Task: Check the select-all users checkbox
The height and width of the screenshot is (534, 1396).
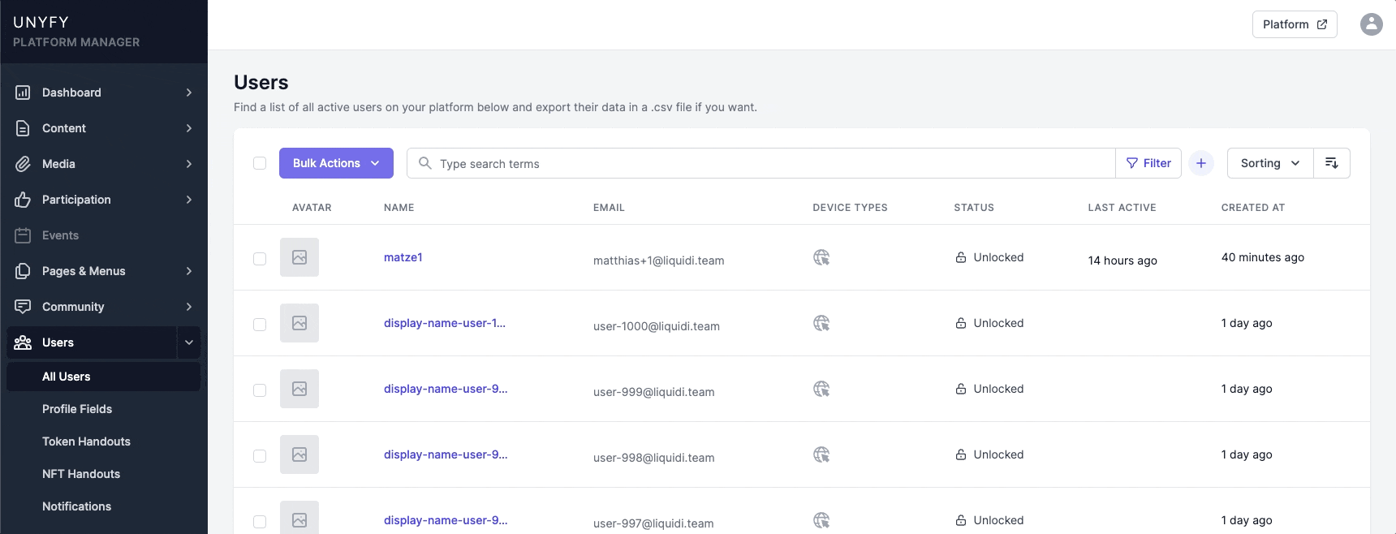Action: coord(260,163)
